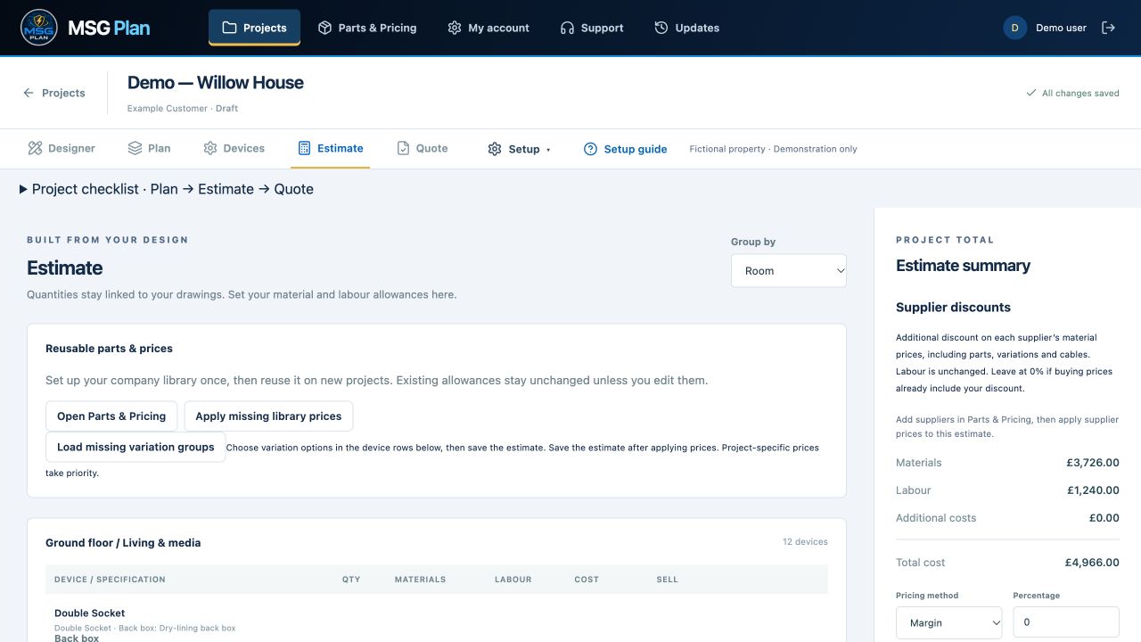
Task: Click Load missing variation groups button
Action: [135, 447]
